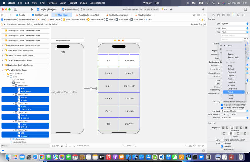Open the Connections inspector tab
This screenshot has height=162, width=250.
243,15
